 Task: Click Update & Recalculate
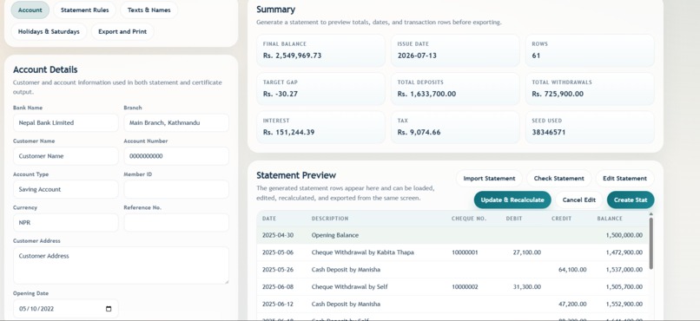tap(512, 200)
